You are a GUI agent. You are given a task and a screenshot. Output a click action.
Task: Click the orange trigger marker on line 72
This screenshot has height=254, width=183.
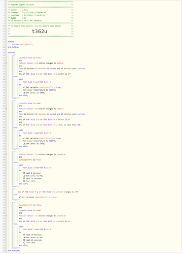[x=6, y=192]
